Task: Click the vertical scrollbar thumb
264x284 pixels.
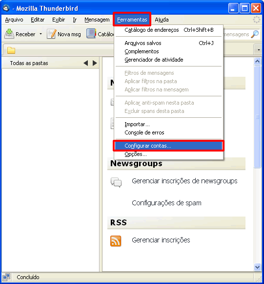Action: pyautogui.click(x=257, y=117)
